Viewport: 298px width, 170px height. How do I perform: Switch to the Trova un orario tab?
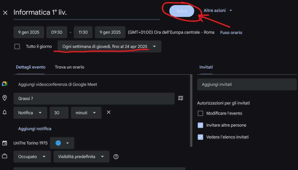pos(70,67)
